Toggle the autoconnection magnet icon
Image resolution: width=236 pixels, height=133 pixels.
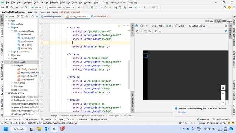[x=145, y=31]
